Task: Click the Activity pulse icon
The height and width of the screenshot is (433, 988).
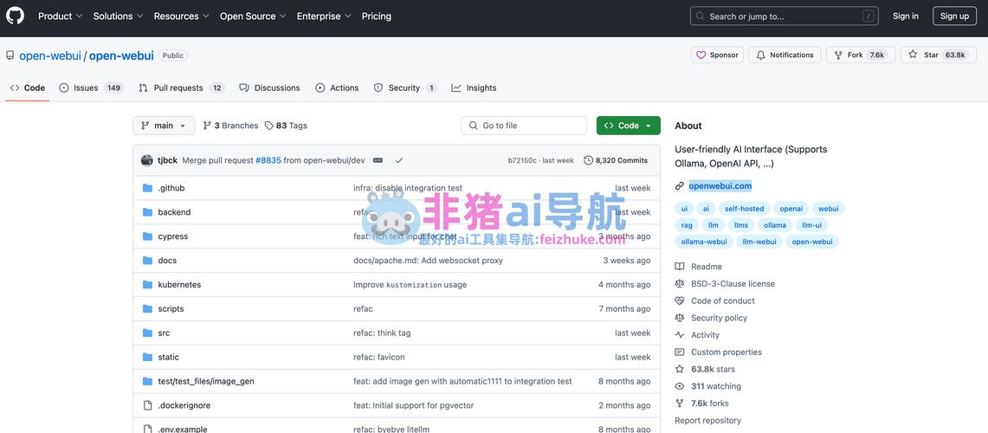Action: coord(679,335)
